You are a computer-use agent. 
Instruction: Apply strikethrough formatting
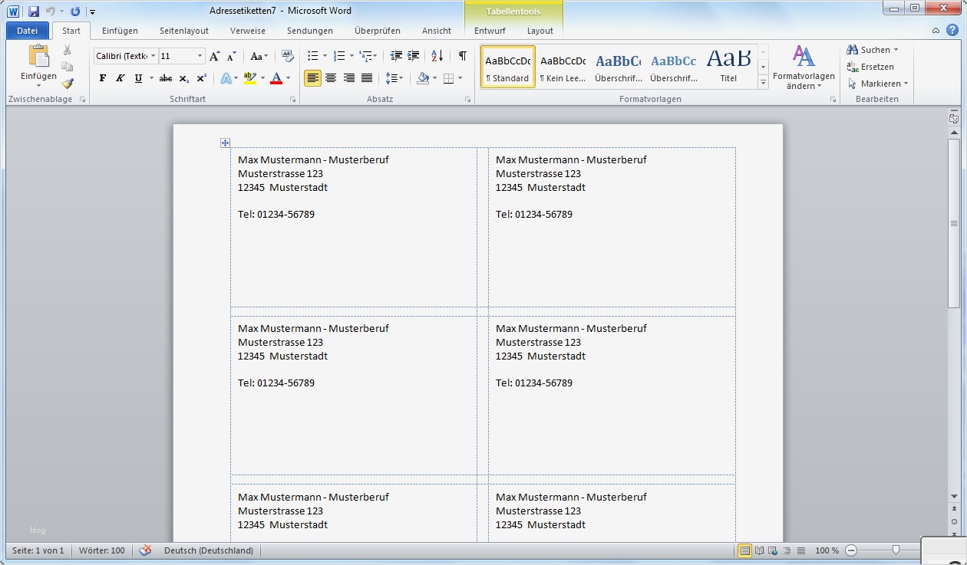tap(165, 77)
